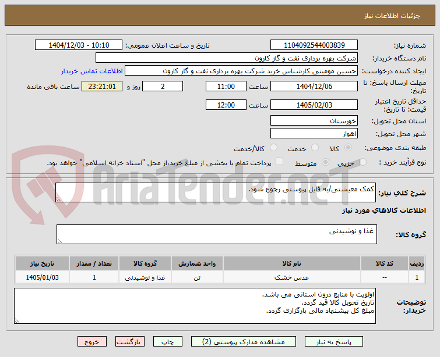Click the اطلاعات کالاهای مورد نیاز section heading
440x357 pixels.
click(383, 210)
